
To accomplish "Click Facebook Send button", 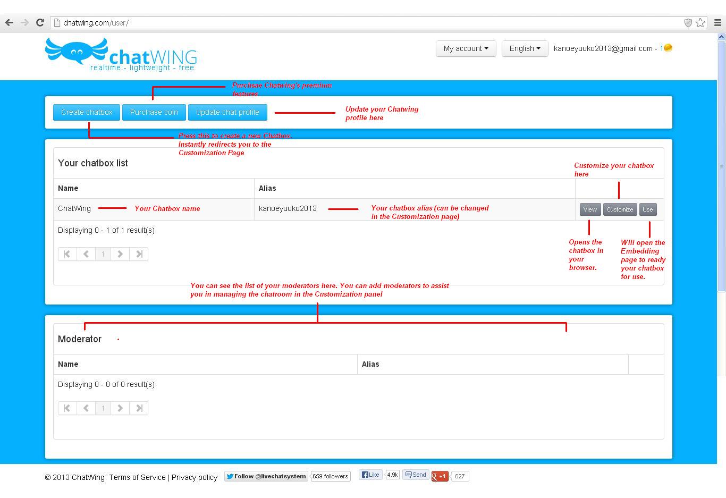I will pyautogui.click(x=416, y=475).
